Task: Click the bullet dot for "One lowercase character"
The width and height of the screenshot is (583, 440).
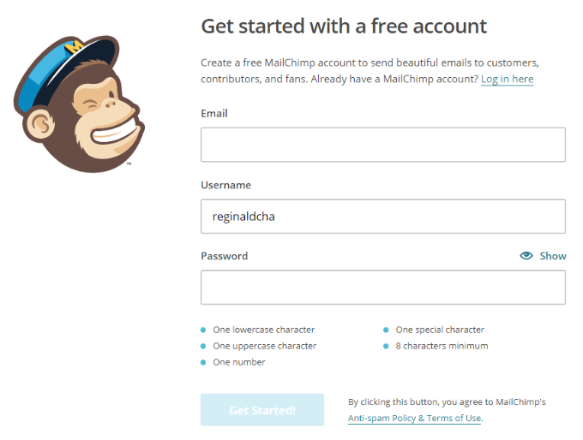Action: pos(203,330)
